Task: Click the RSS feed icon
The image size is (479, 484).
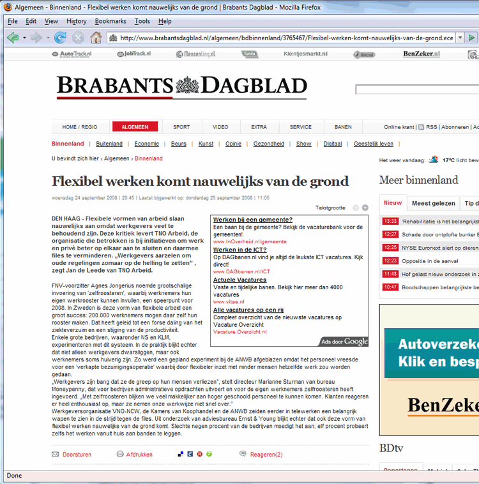Action: (x=422, y=127)
